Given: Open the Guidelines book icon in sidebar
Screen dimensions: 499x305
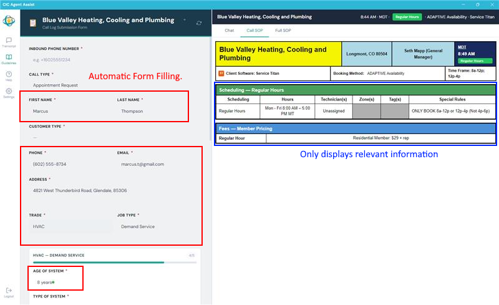Looking at the screenshot, I should coord(9,59).
